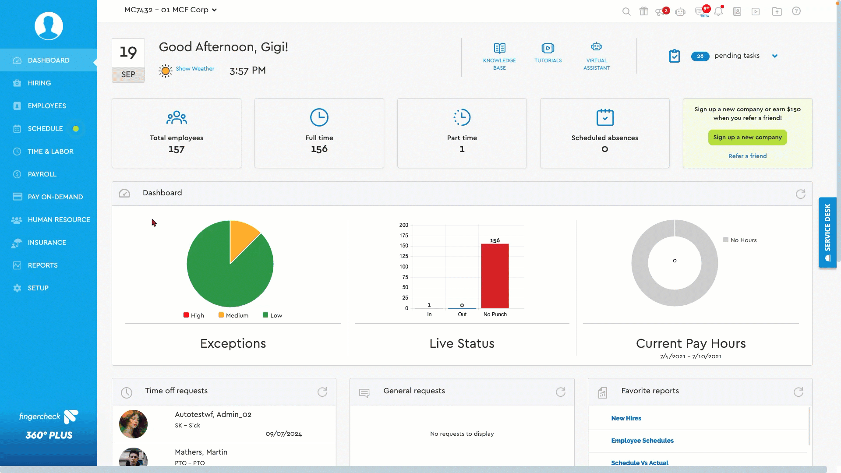Expand the pending tasks chevron
The width and height of the screenshot is (841, 473).
pos(775,56)
